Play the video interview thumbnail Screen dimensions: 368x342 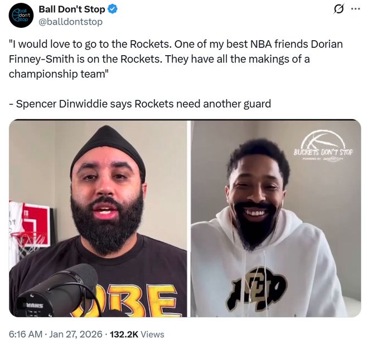pos(185,218)
